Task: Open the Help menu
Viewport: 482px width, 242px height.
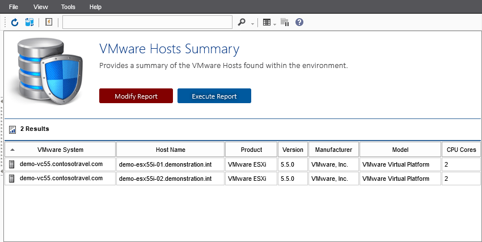Action: [95, 7]
